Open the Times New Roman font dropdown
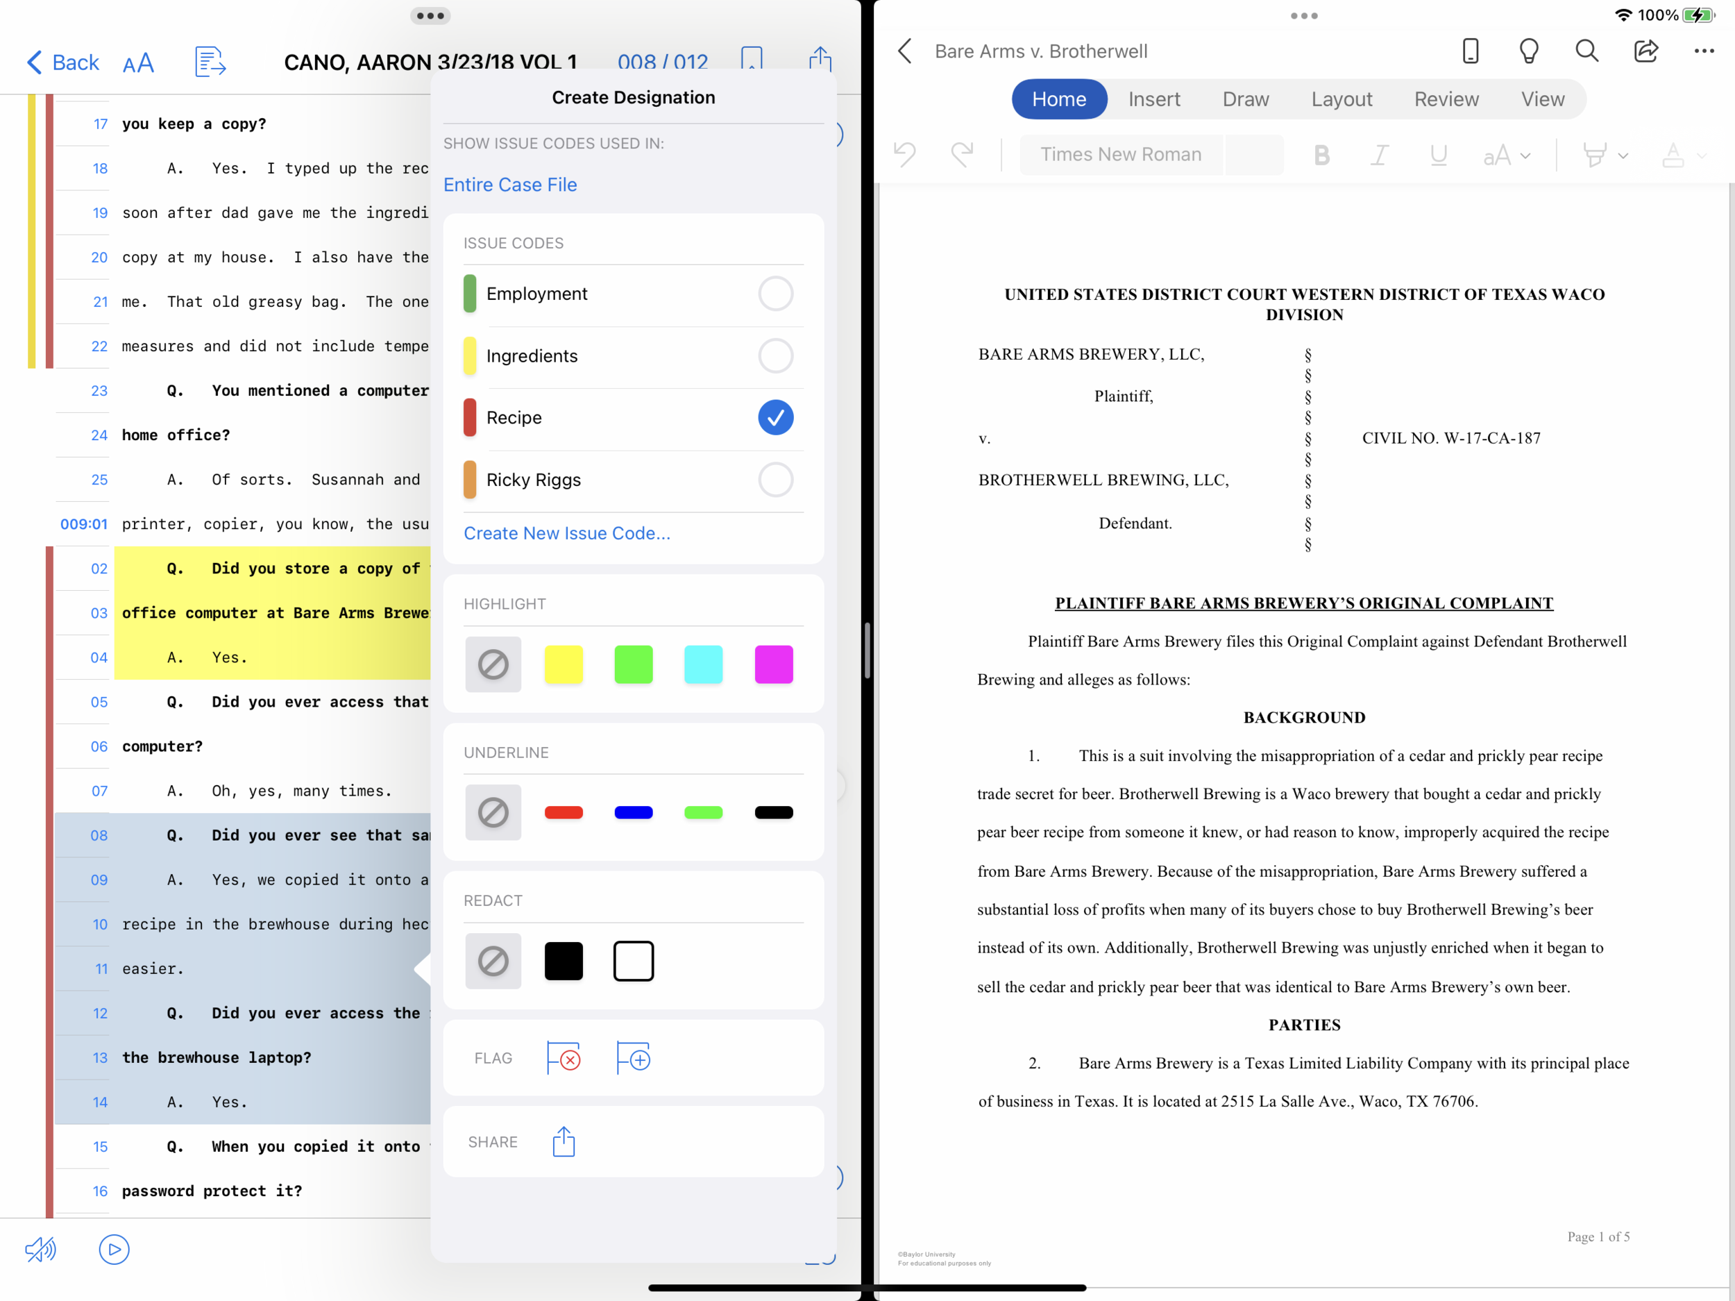Image resolution: width=1735 pixels, height=1301 pixels. [1121, 155]
